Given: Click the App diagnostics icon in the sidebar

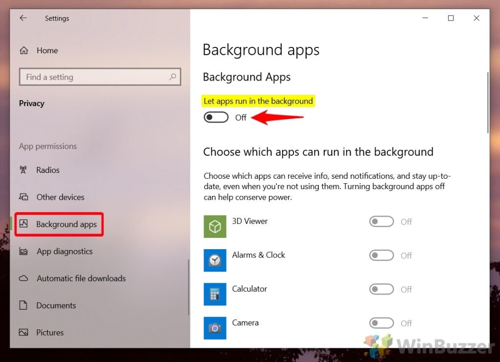Looking at the screenshot, I should pyautogui.click(x=23, y=251).
